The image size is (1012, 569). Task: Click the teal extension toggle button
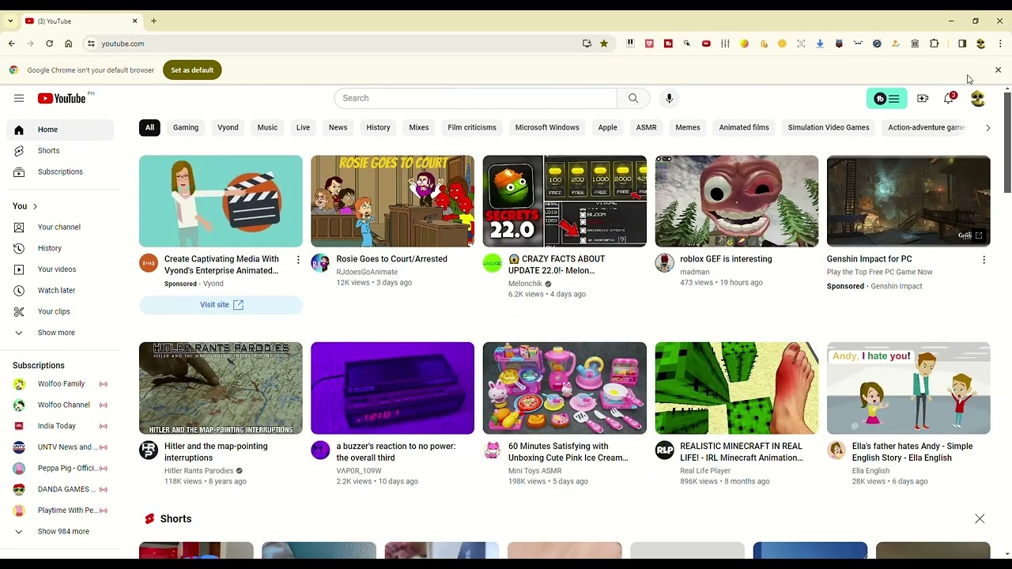click(x=887, y=98)
